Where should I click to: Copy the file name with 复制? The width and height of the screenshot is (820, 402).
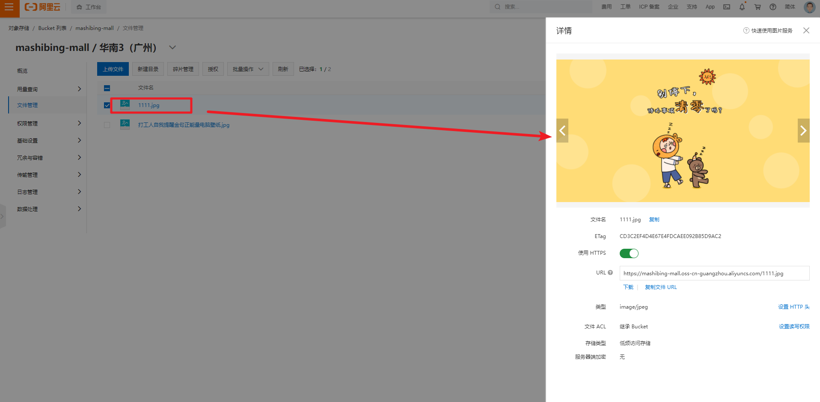coord(654,220)
